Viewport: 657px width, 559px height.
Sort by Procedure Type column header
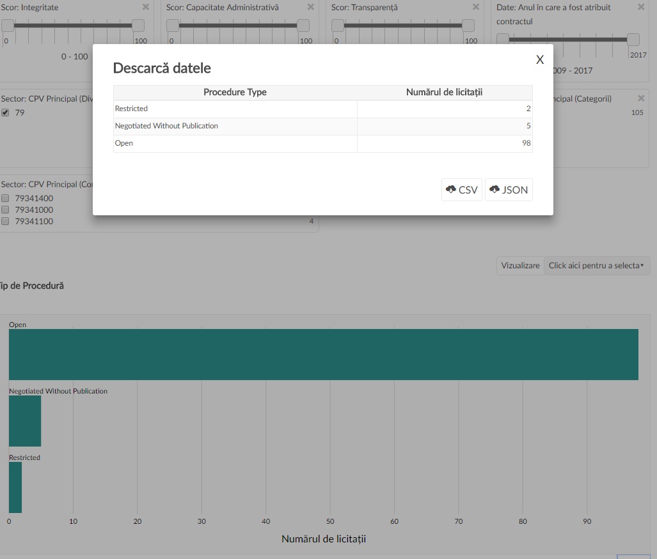(235, 93)
